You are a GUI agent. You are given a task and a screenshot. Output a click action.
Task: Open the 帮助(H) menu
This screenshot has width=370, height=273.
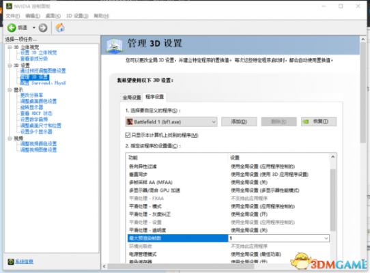point(102,16)
